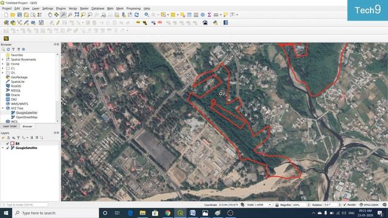388x218 pixels.
Task: Click the Windows taskbar search box
Action: coord(55,213)
